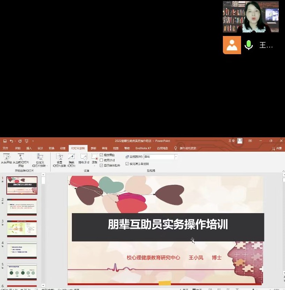Image resolution: width=285 pixels, height=290 pixels.
Task: Click Rehearse Timings (排练计时) icon
Action: coord(84,157)
